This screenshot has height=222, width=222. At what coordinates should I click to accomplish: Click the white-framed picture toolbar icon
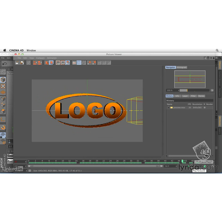58,63
